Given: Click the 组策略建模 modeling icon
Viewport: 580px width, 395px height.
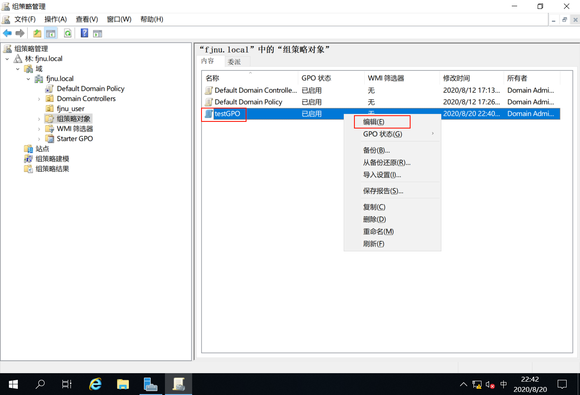Looking at the screenshot, I should tap(29, 159).
